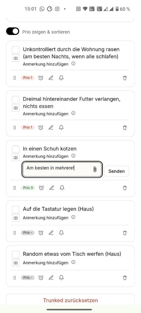Grab drag handle of "Random etwas vom Tisch"
Image resolution: width=141 pixels, height=313 pixels.
15,278
